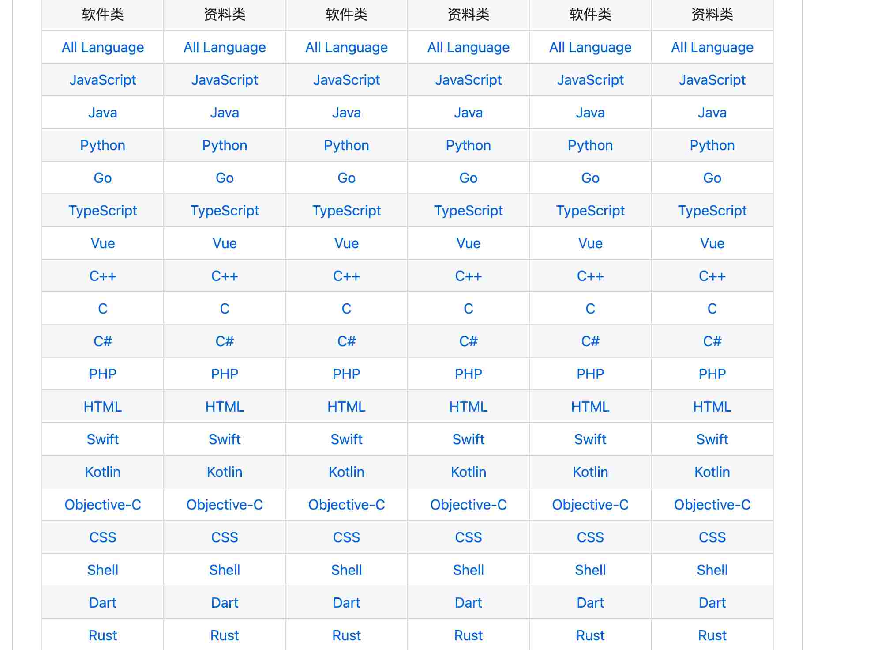Click Rust in the first 软件类 column
Image resolution: width=885 pixels, height=650 pixels.
click(x=103, y=635)
